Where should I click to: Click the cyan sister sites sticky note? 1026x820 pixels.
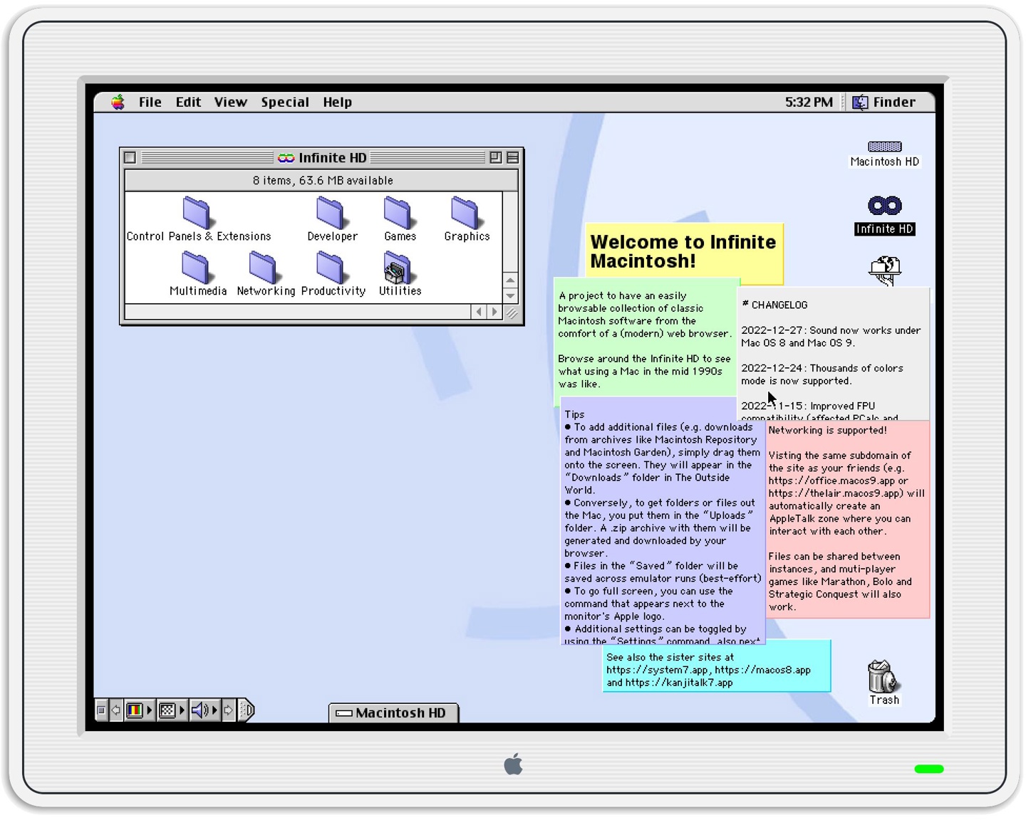(x=717, y=669)
